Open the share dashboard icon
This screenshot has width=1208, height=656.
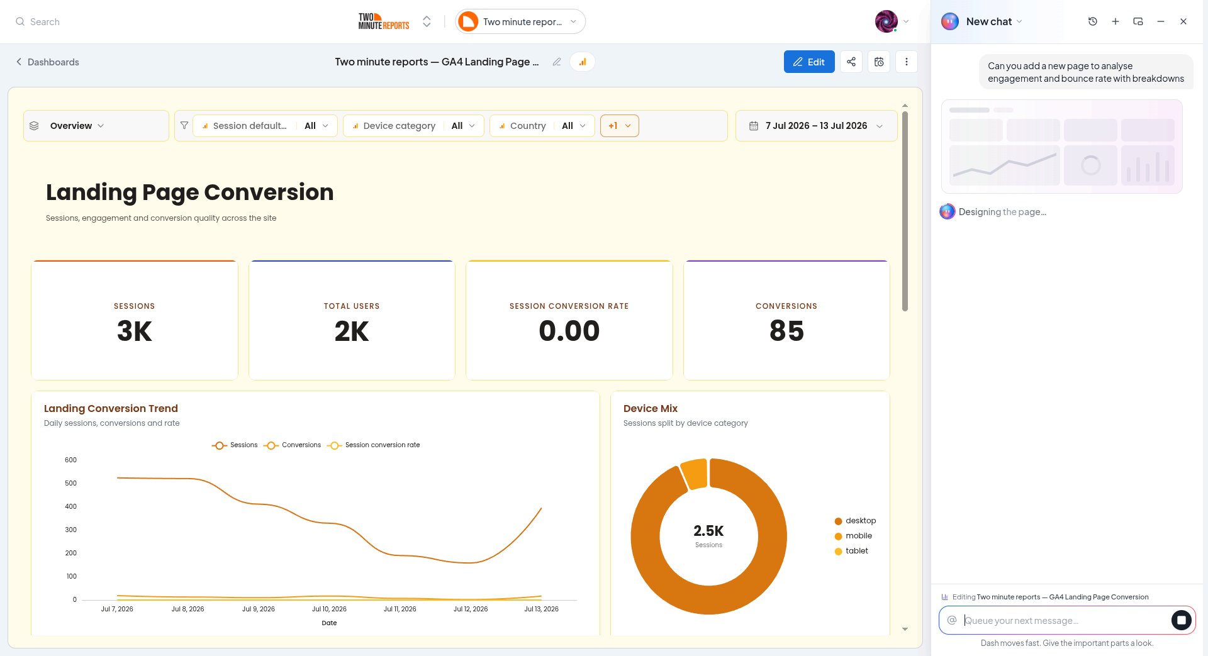tap(851, 62)
